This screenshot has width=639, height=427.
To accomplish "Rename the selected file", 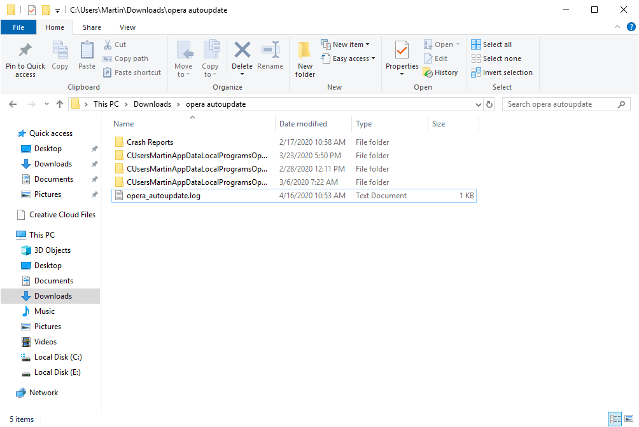I will [270, 56].
